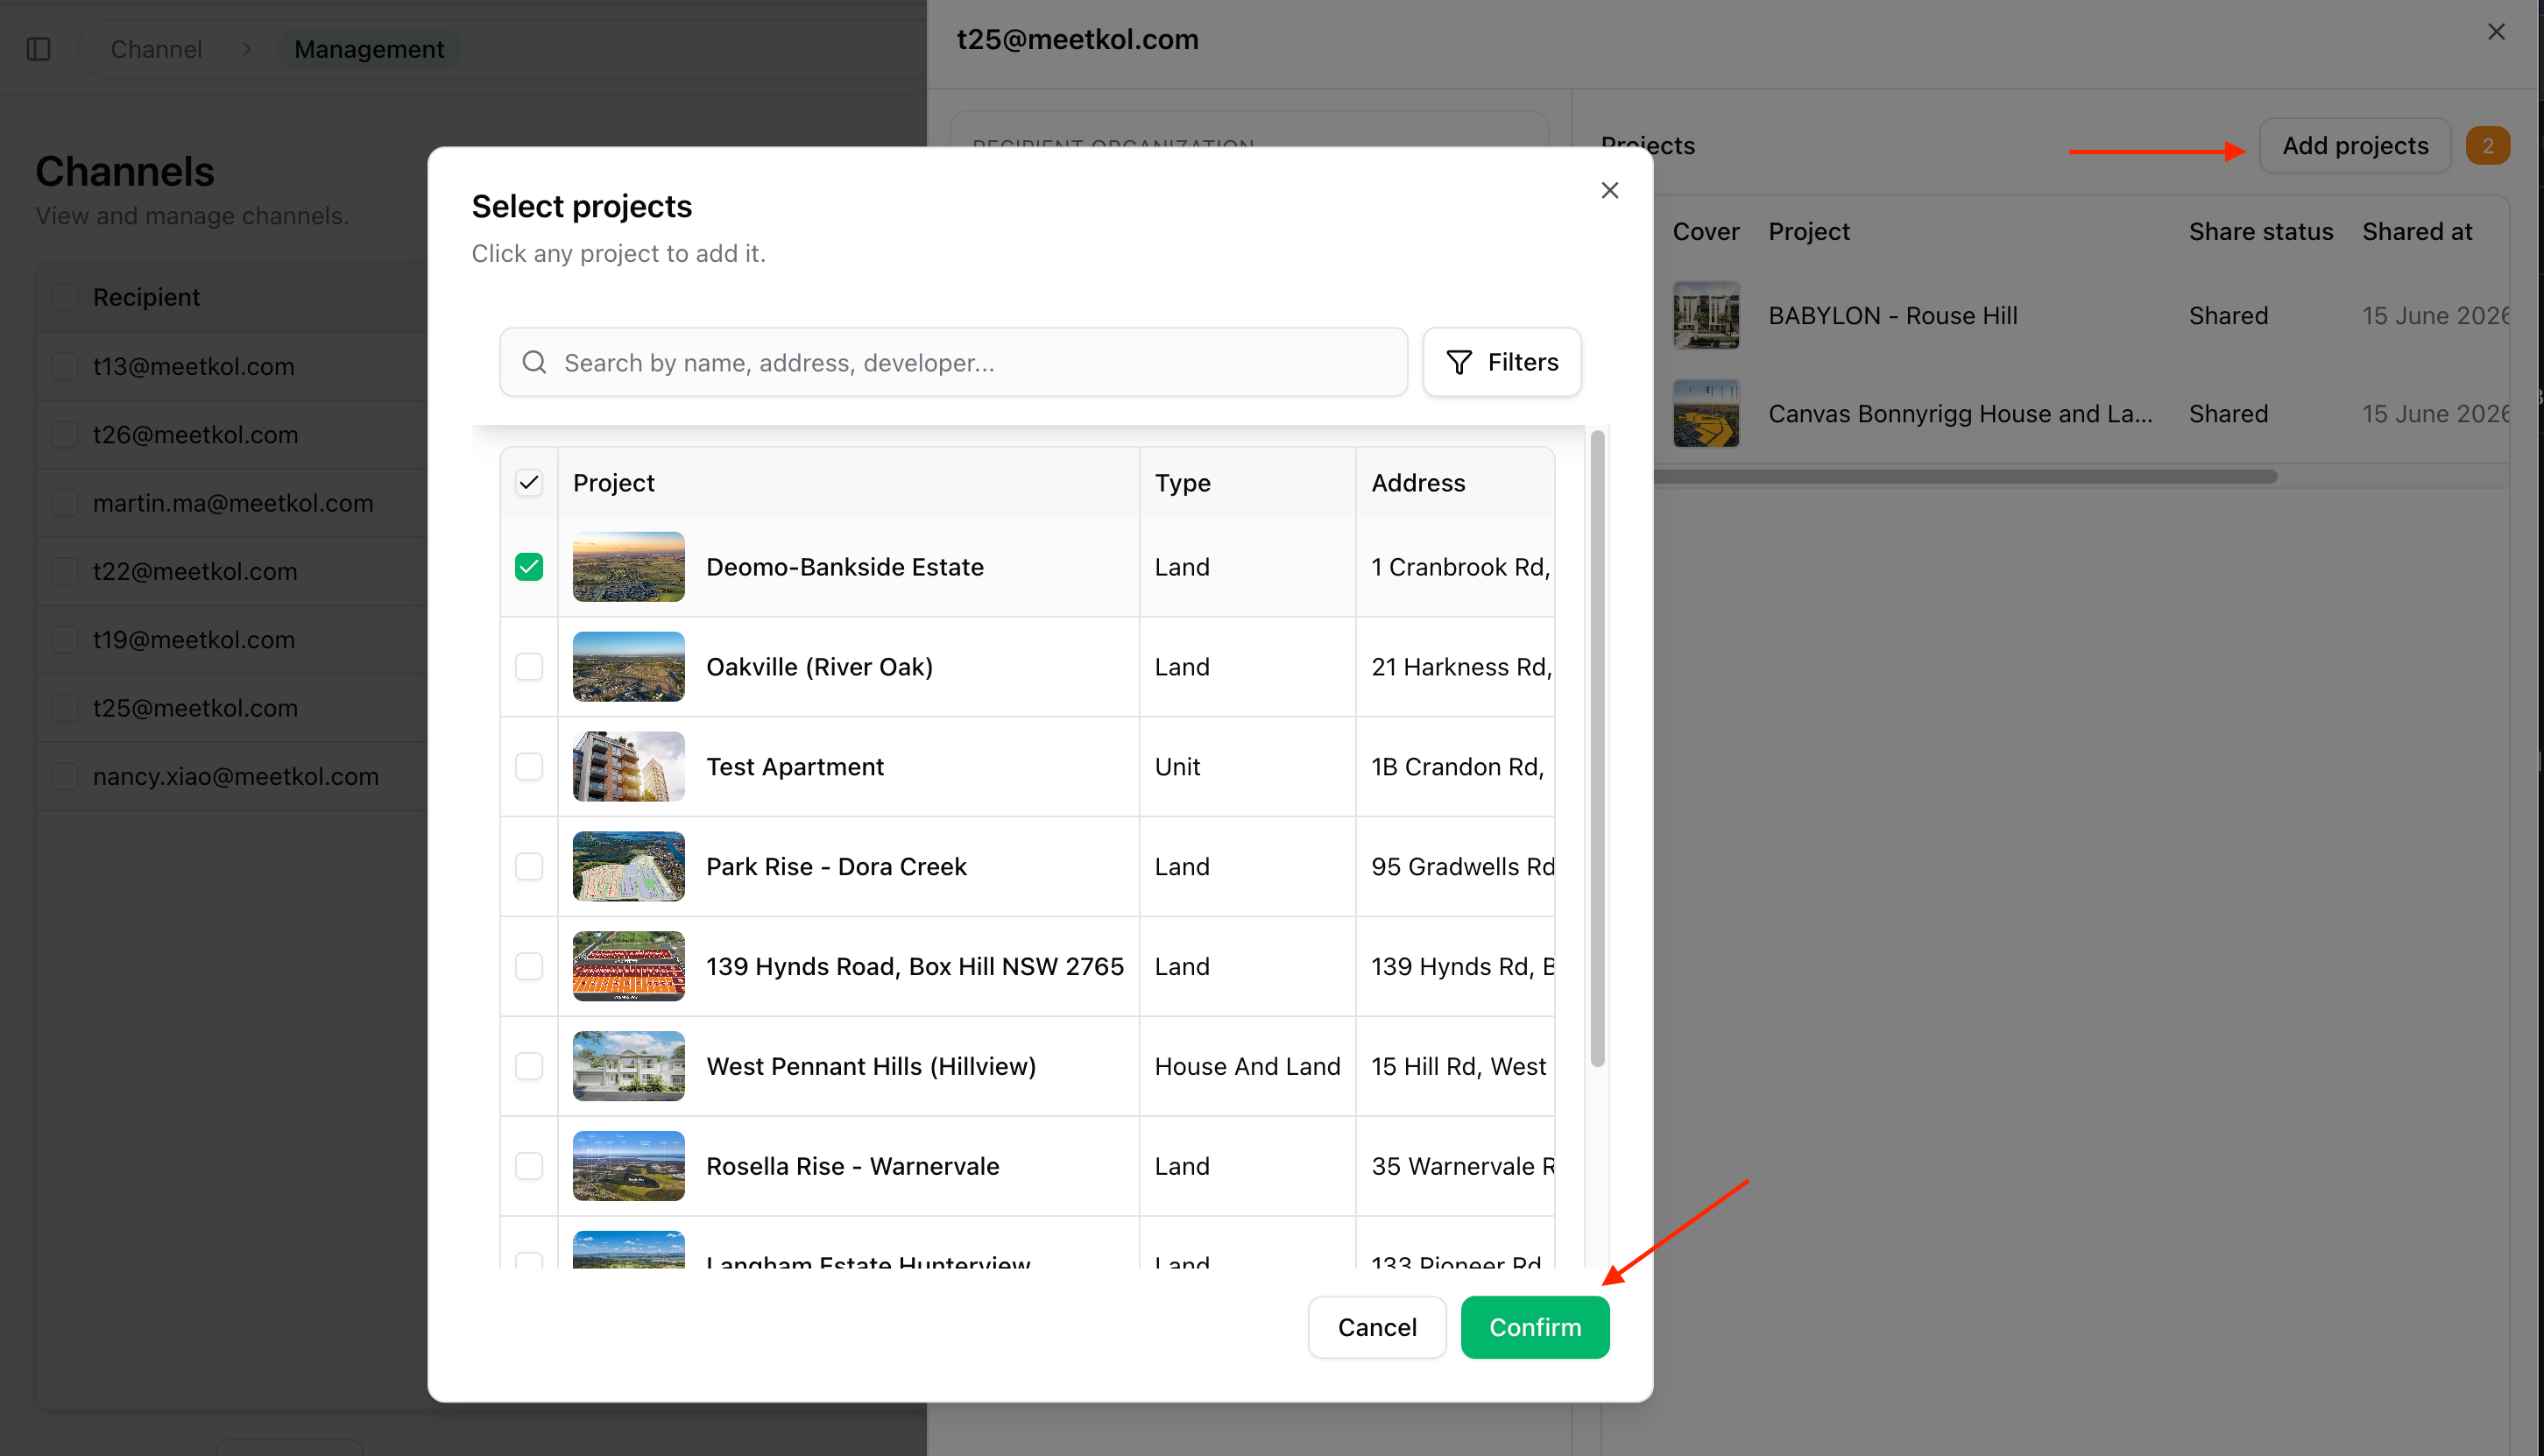Focus the project search field

[954, 362]
